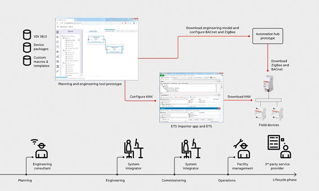Screen dimensions: 319x191
Task: Select the pencil icon in planning tool sidebar
Action: pyautogui.click(x=58, y=71)
